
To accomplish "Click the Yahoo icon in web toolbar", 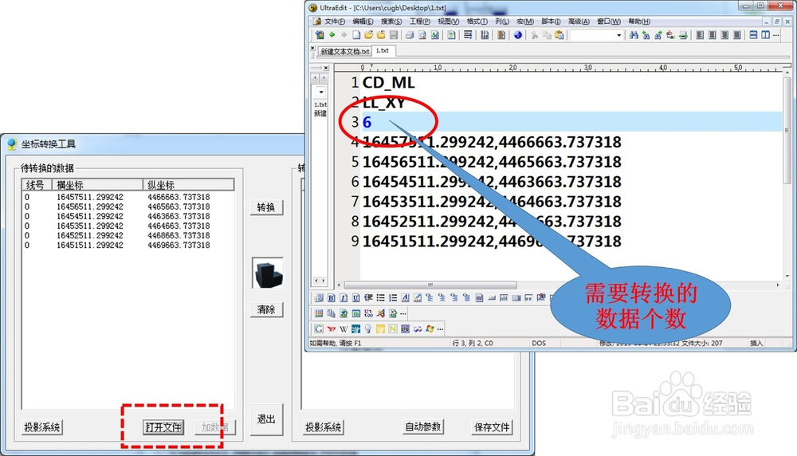I will (x=332, y=329).
